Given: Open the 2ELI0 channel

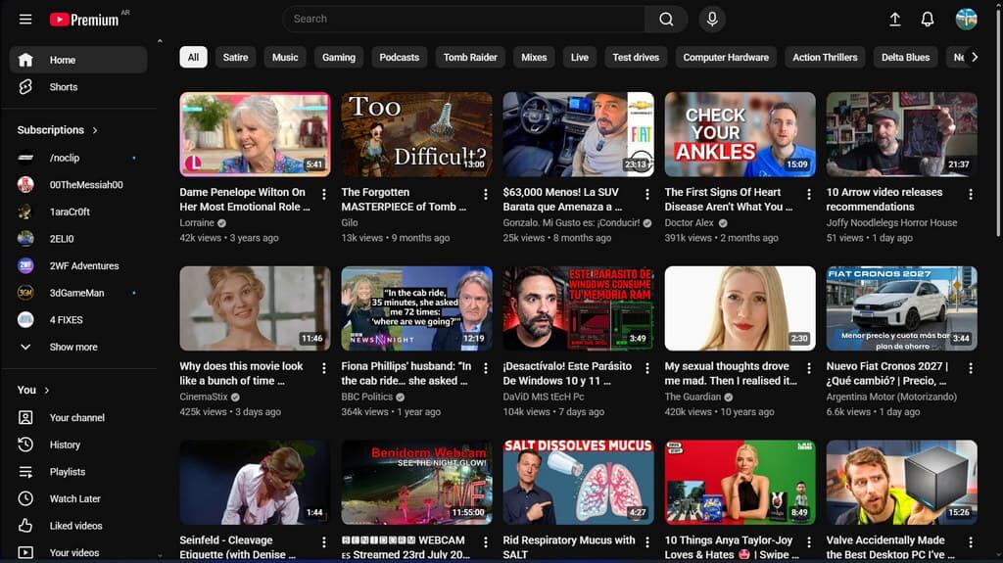Looking at the screenshot, I should tap(78, 239).
